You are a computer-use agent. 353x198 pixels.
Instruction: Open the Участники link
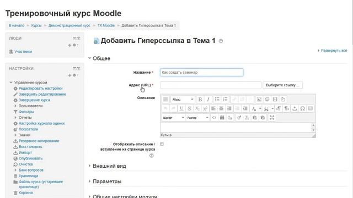tap(23, 51)
